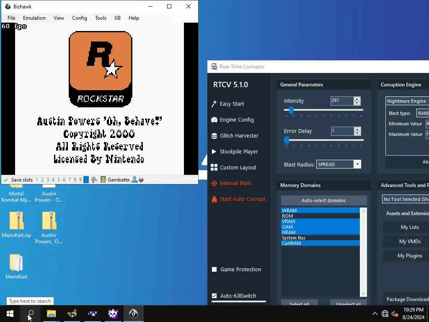Image resolution: width=429 pixels, height=322 pixels.
Task: Decrease Error Delay with down arrow
Action: pos(357,133)
